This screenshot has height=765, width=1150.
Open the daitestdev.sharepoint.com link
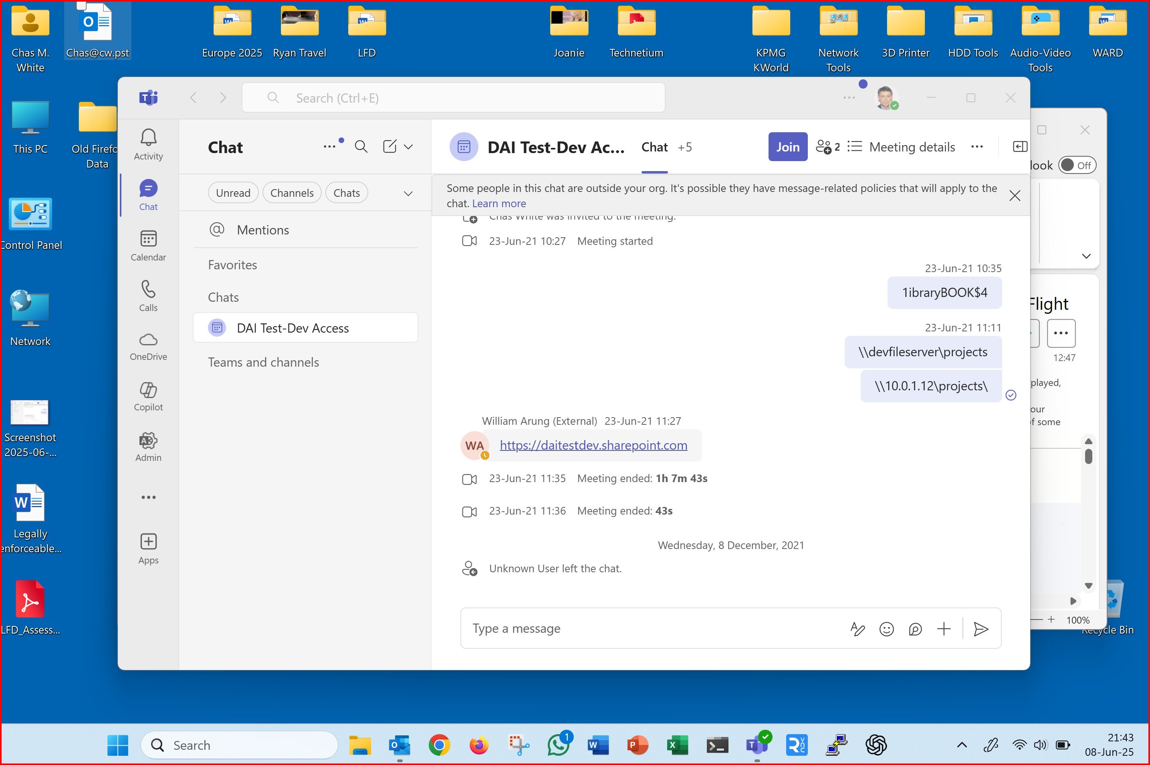[593, 445]
